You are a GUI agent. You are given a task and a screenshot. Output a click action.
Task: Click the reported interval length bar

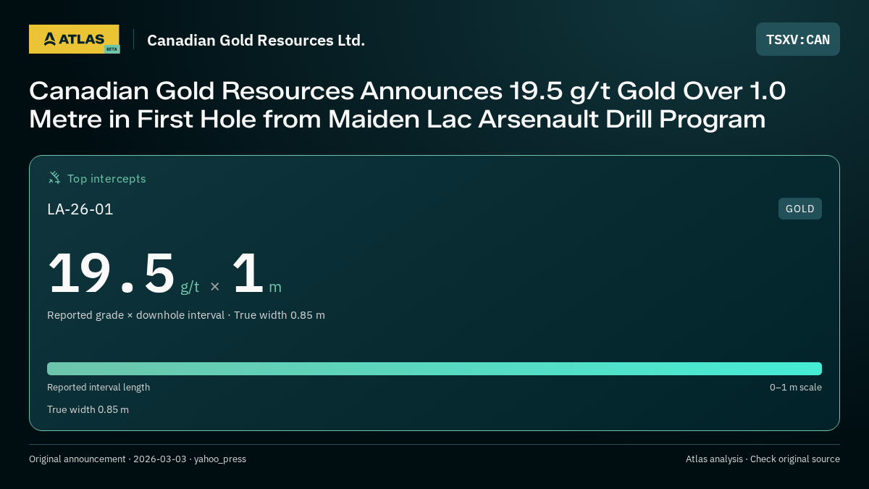pyautogui.click(x=434, y=369)
